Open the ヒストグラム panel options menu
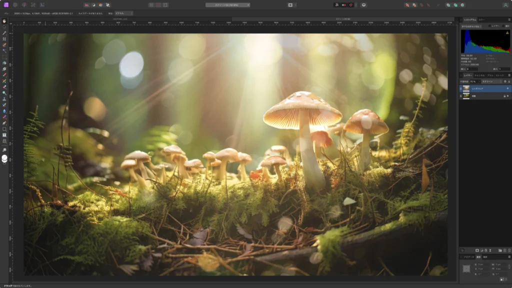The height and width of the screenshot is (288, 512). click(508, 19)
